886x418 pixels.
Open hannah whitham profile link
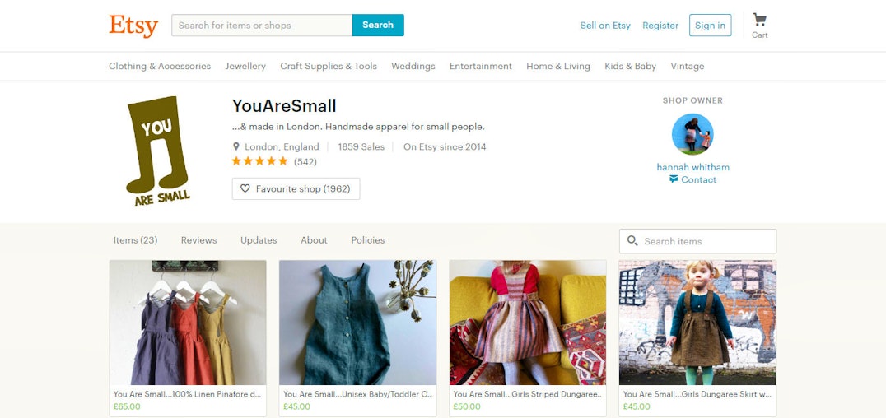(x=692, y=167)
